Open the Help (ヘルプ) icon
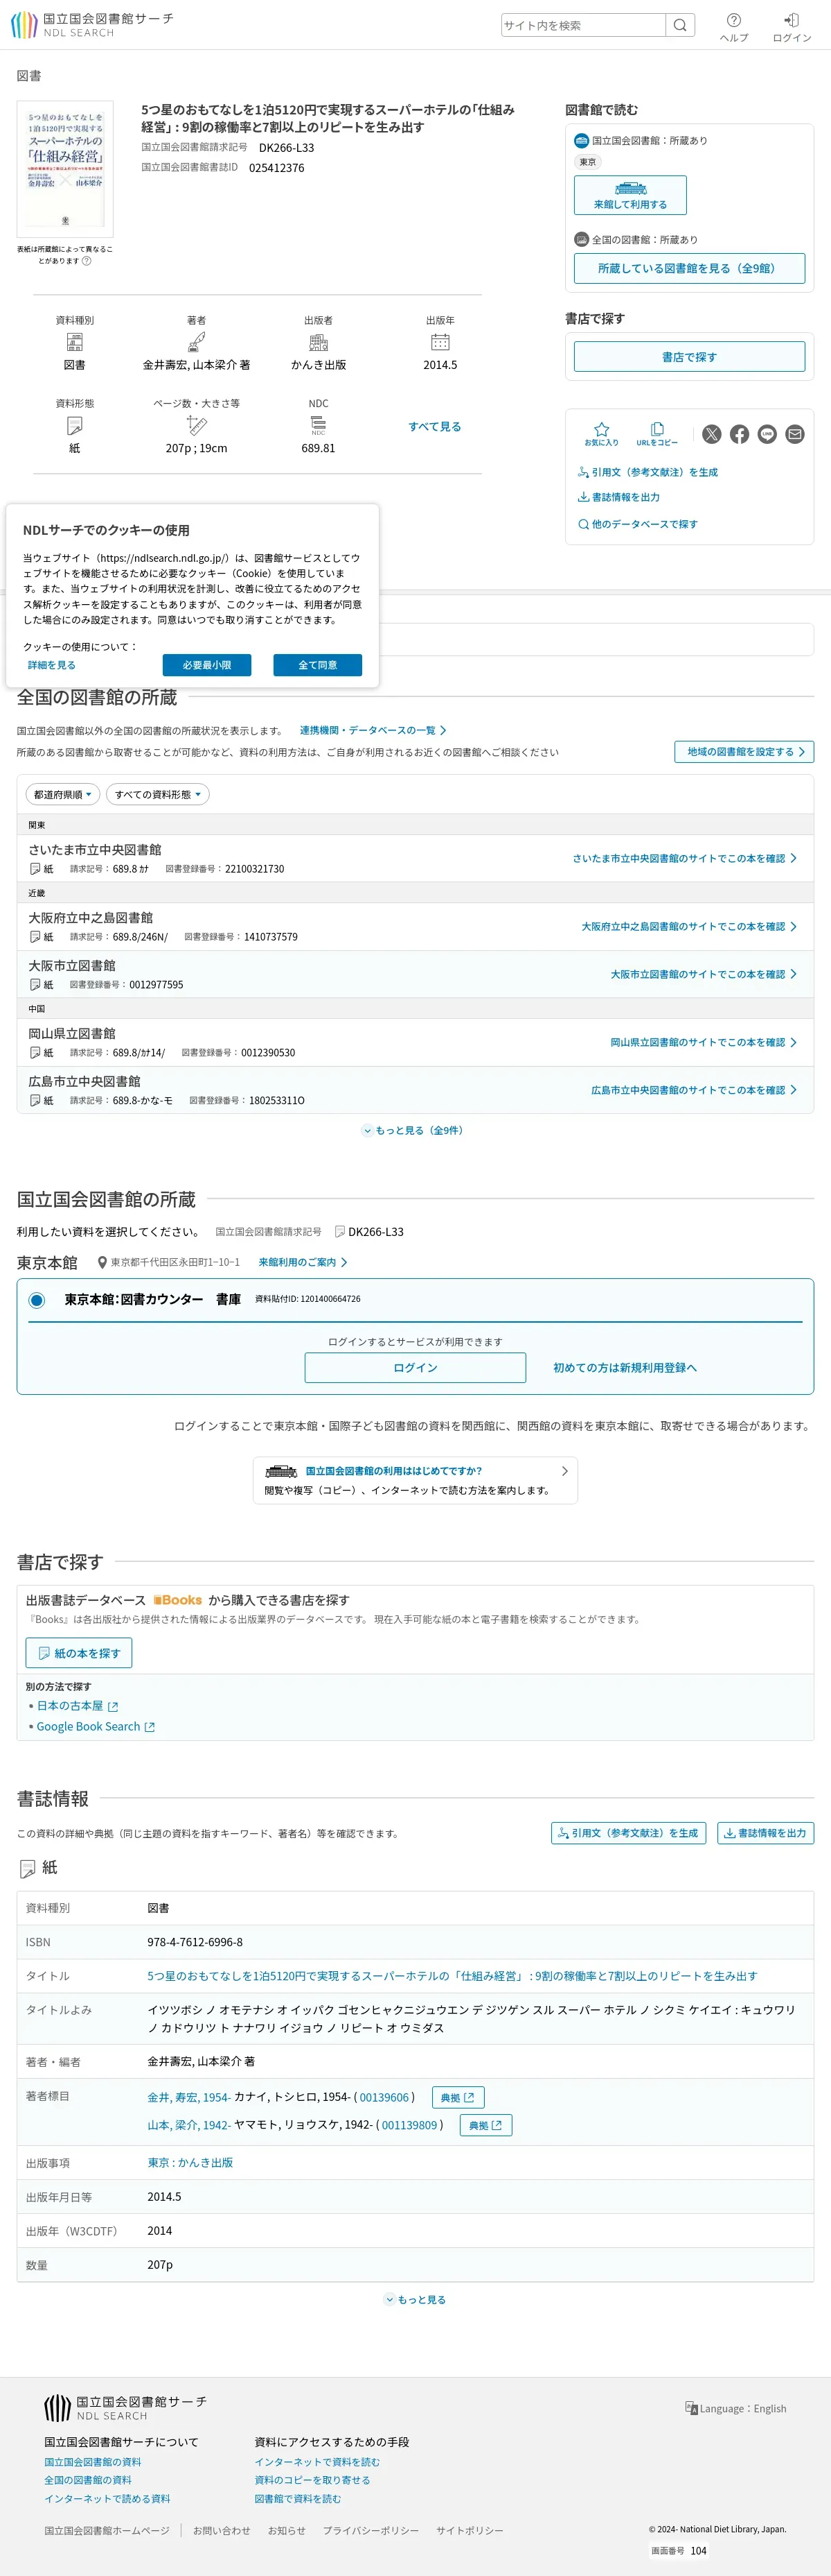831x2576 pixels. click(x=734, y=27)
